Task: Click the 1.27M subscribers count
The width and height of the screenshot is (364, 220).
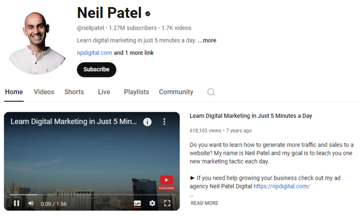Action: point(133,28)
